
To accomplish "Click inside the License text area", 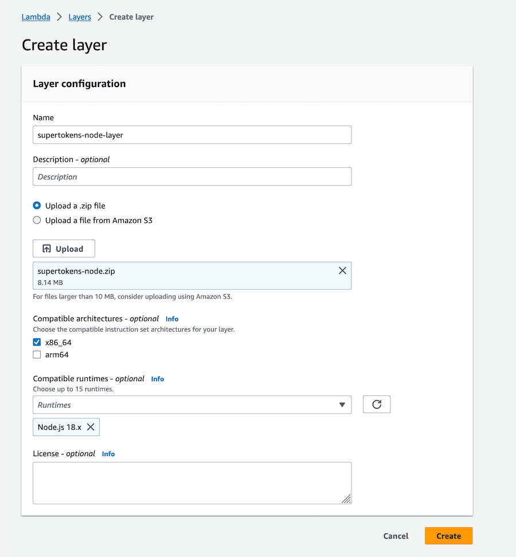I will tap(192, 481).
